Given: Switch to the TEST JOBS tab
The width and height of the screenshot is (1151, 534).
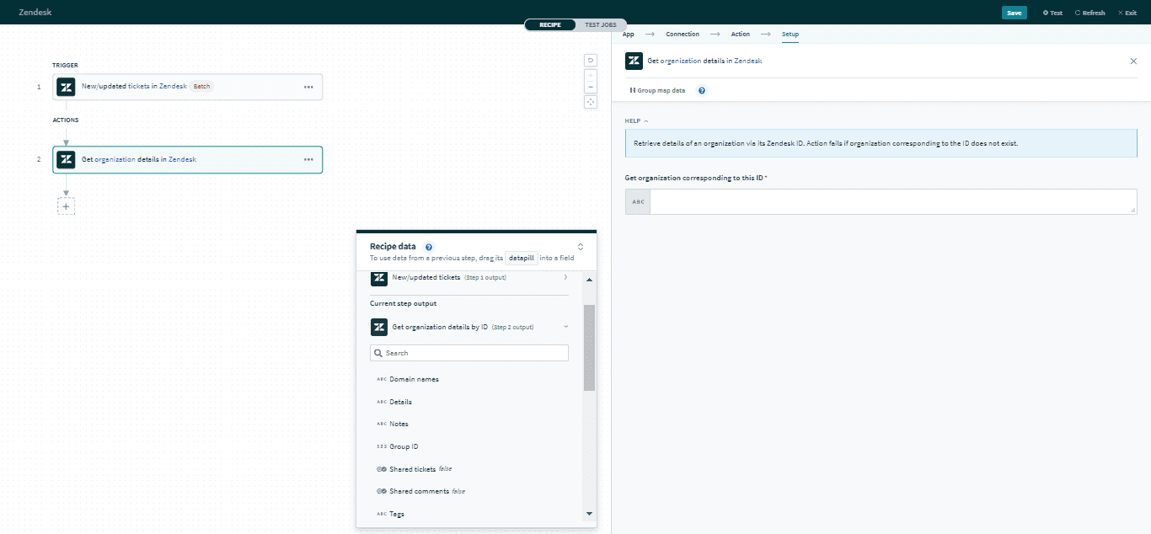Looking at the screenshot, I should pyautogui.click(x=599, y=24).
